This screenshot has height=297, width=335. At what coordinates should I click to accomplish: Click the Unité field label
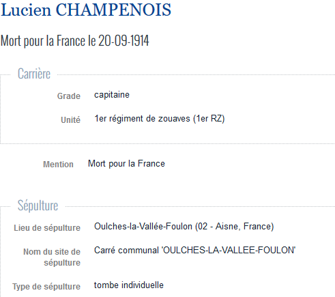click(x=70, y=119)
